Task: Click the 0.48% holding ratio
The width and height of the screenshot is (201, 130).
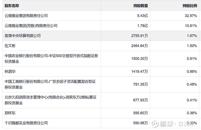Action: (x=192, y=84)
